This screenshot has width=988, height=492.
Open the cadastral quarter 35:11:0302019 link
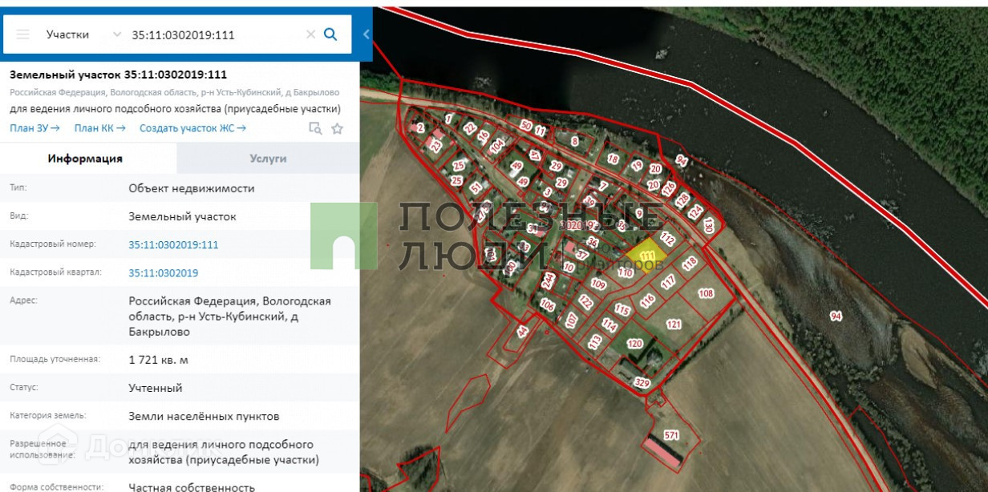[x=164, y=273]
